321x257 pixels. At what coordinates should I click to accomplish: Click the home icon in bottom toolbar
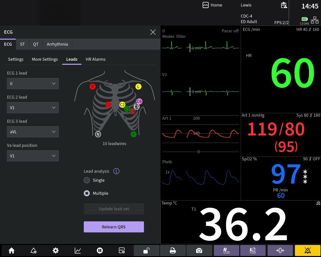coord(12,250)
